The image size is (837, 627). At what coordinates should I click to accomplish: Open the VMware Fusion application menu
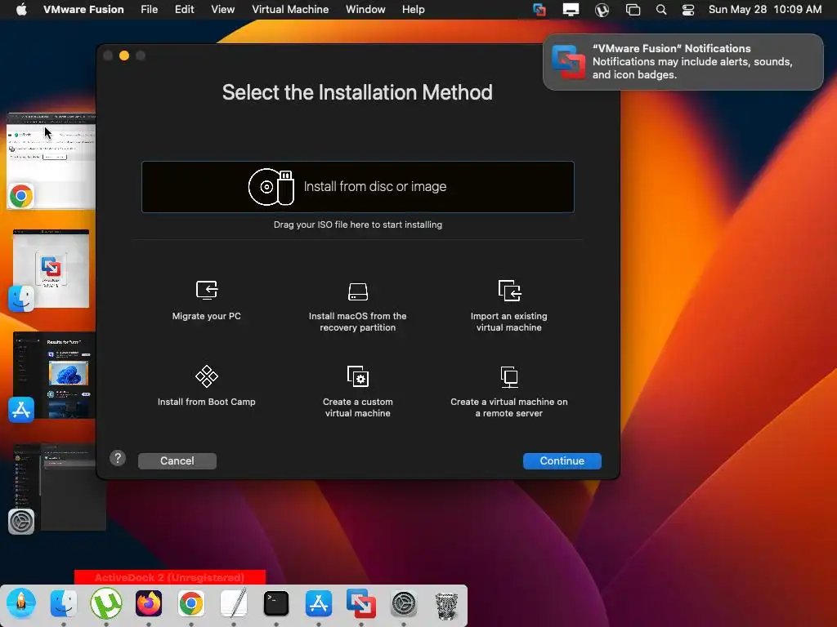[x=83, y=10]
